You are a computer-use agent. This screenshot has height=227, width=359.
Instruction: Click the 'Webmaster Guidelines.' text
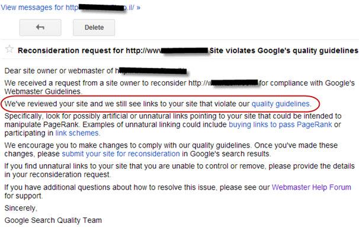[43, 91]
